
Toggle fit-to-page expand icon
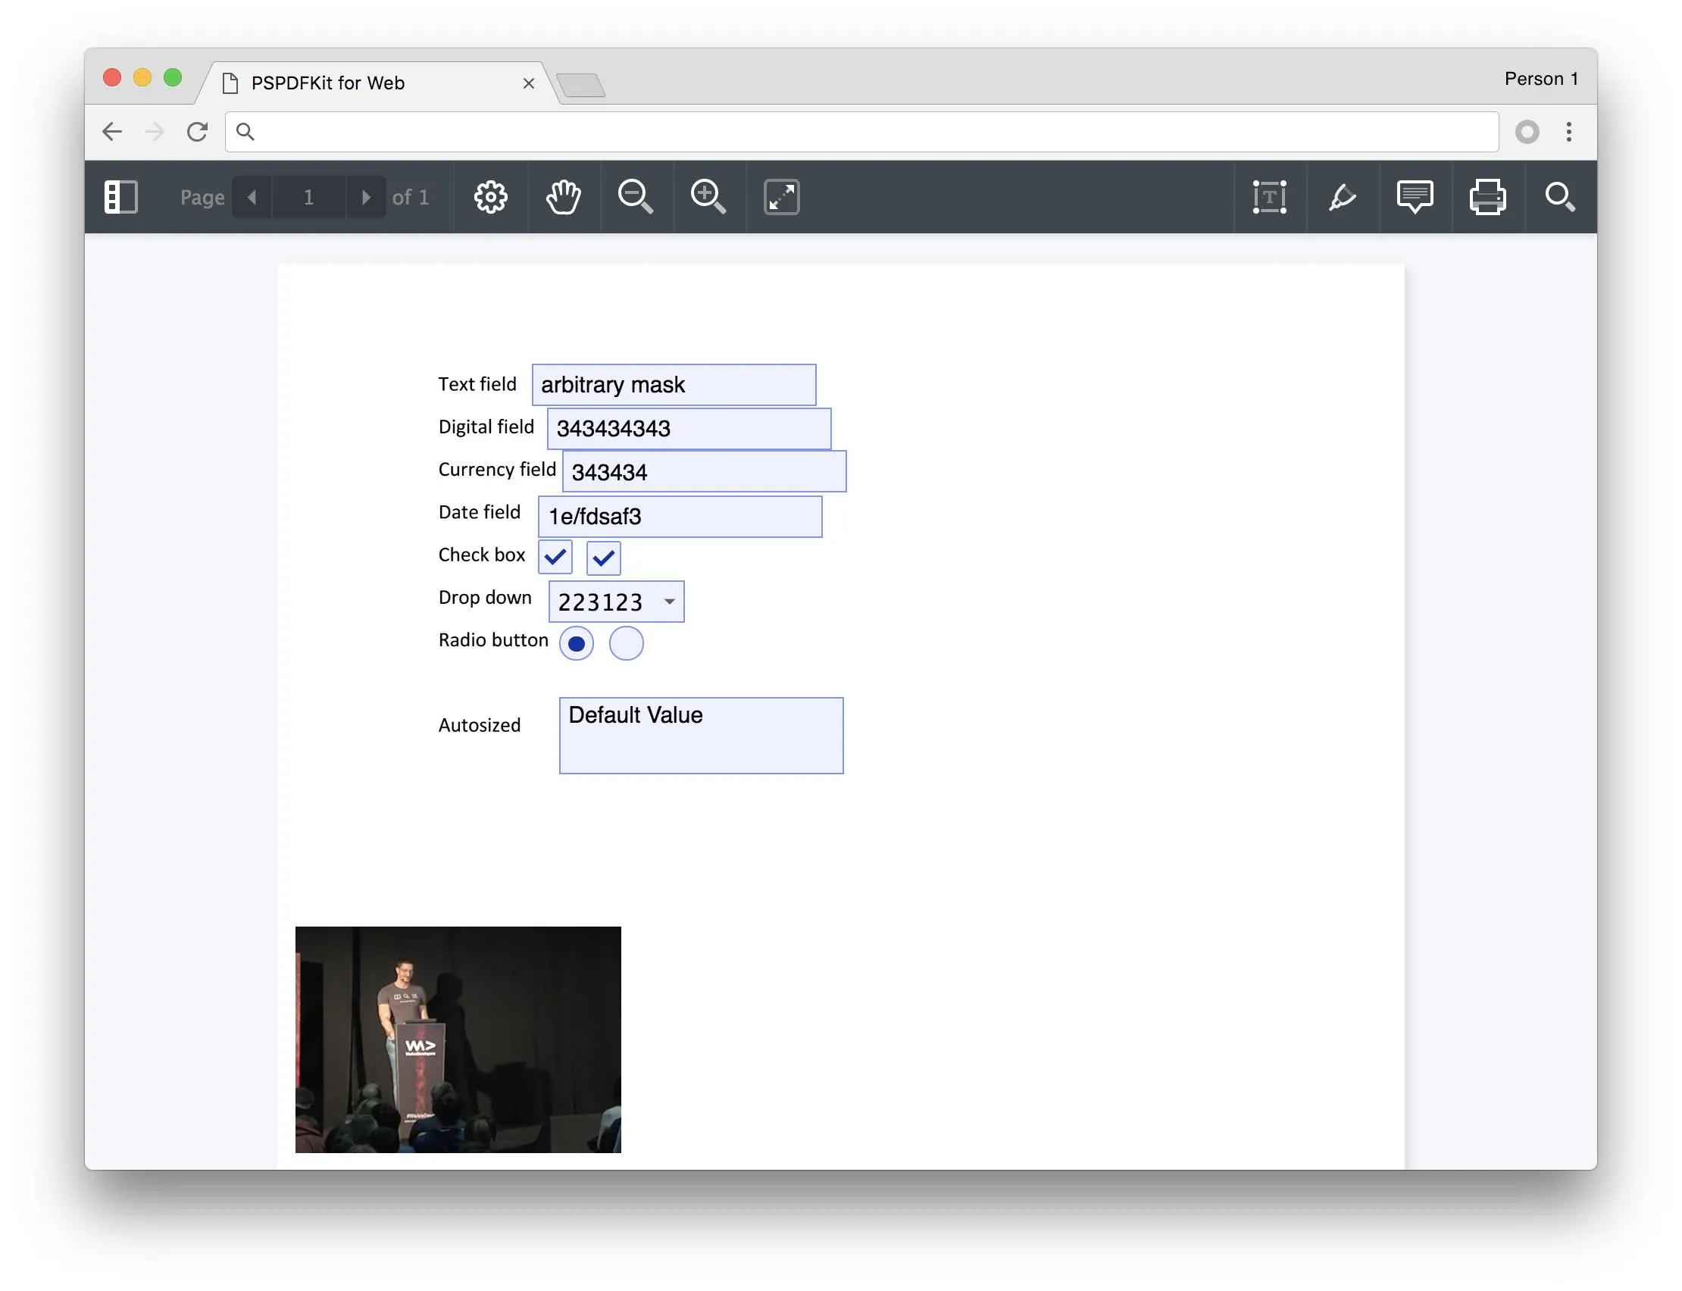(781, 198)
